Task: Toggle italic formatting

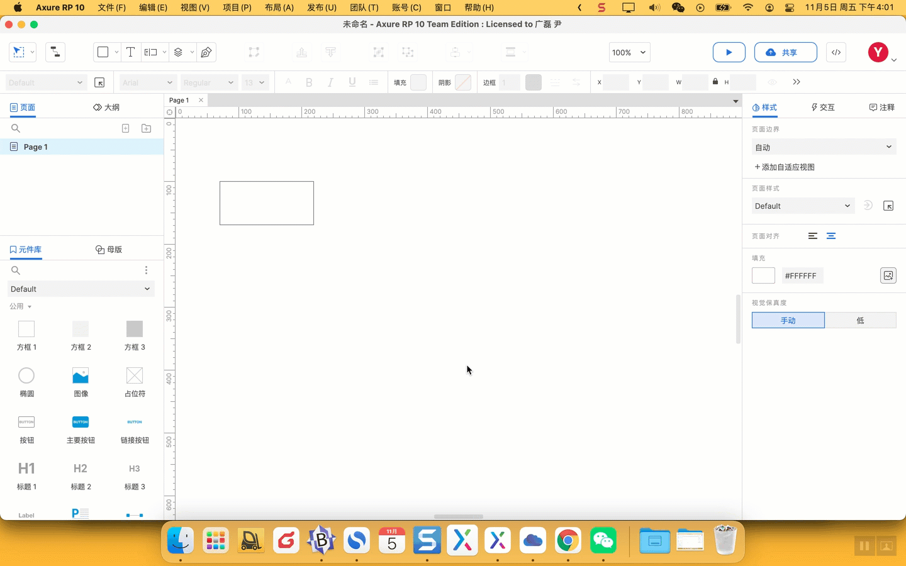Action: tap(330, 82)
